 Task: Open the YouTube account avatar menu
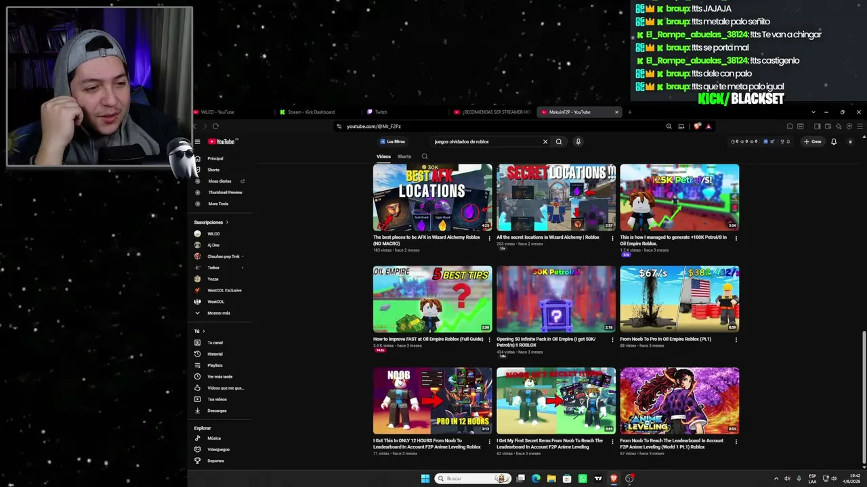click(x=850, y=141)
